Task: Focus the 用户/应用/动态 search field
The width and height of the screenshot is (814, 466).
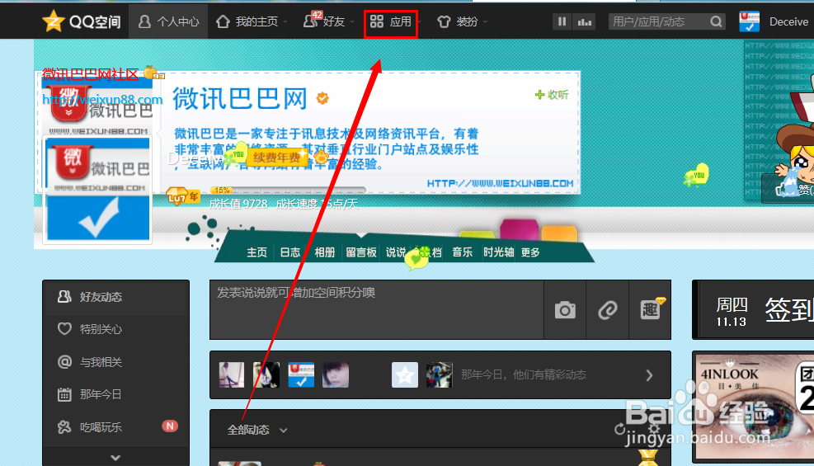Action: click(658, 21)
